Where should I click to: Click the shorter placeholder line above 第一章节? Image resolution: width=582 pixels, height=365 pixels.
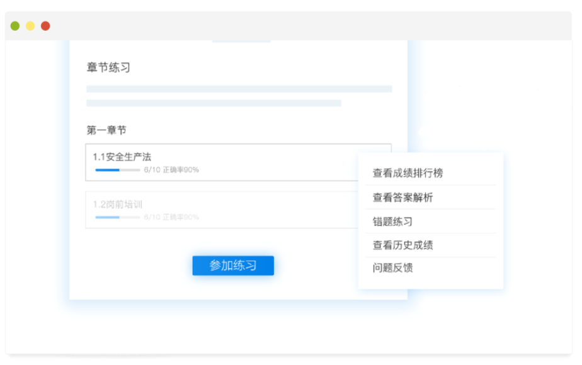click(214, 103)
